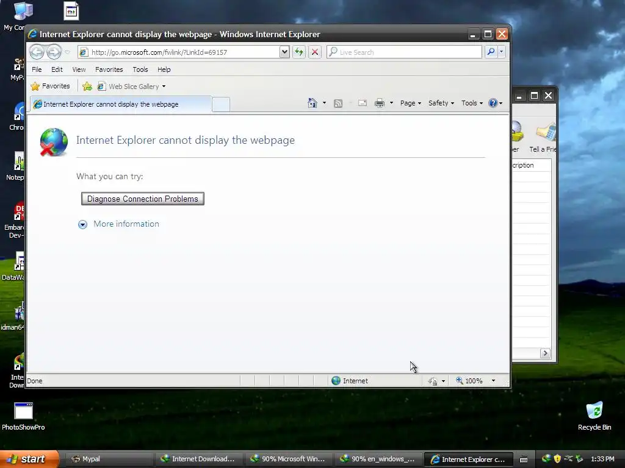Click the Home icon in command bar
The height and width of the screenshot is (468, 625).
312,103
